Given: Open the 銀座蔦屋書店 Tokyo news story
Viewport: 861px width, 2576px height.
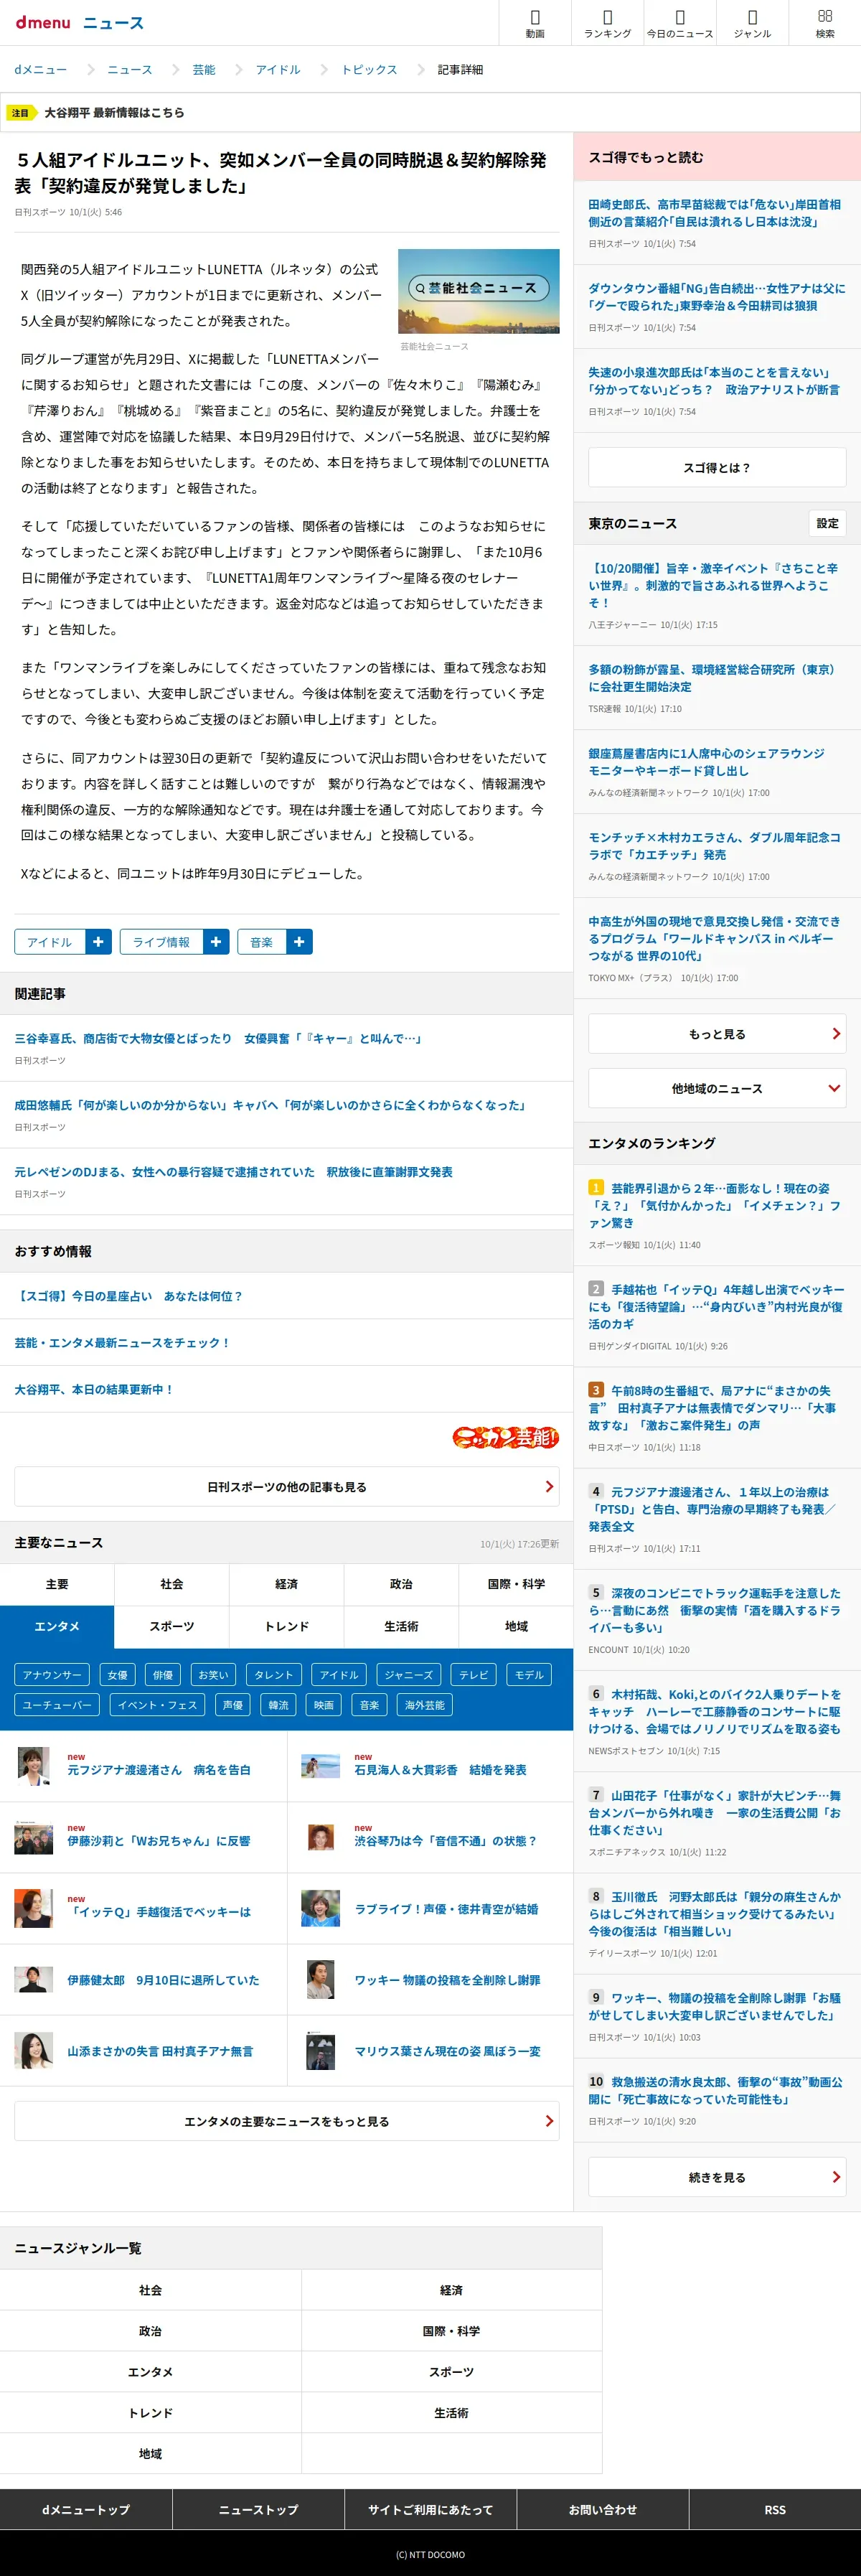Looking at the screenshot, I should [706, 762].
